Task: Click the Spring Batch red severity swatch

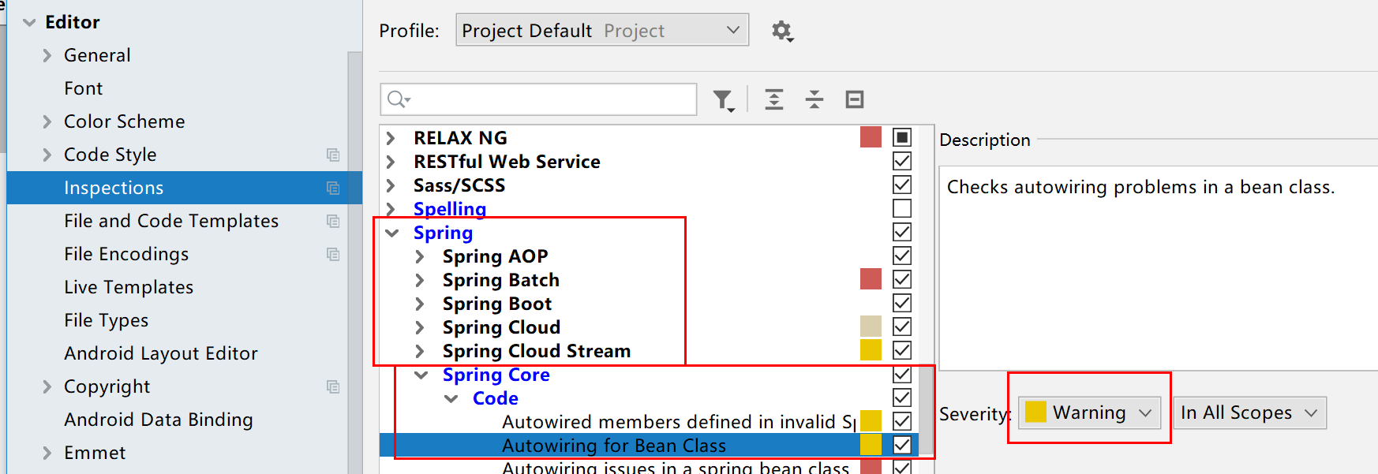Action: [871, 279]
